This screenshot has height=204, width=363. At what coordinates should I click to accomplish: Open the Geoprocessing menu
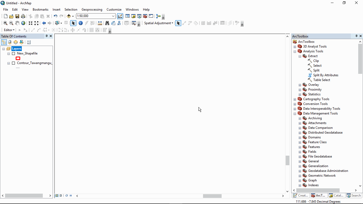[x=92, y=9]
